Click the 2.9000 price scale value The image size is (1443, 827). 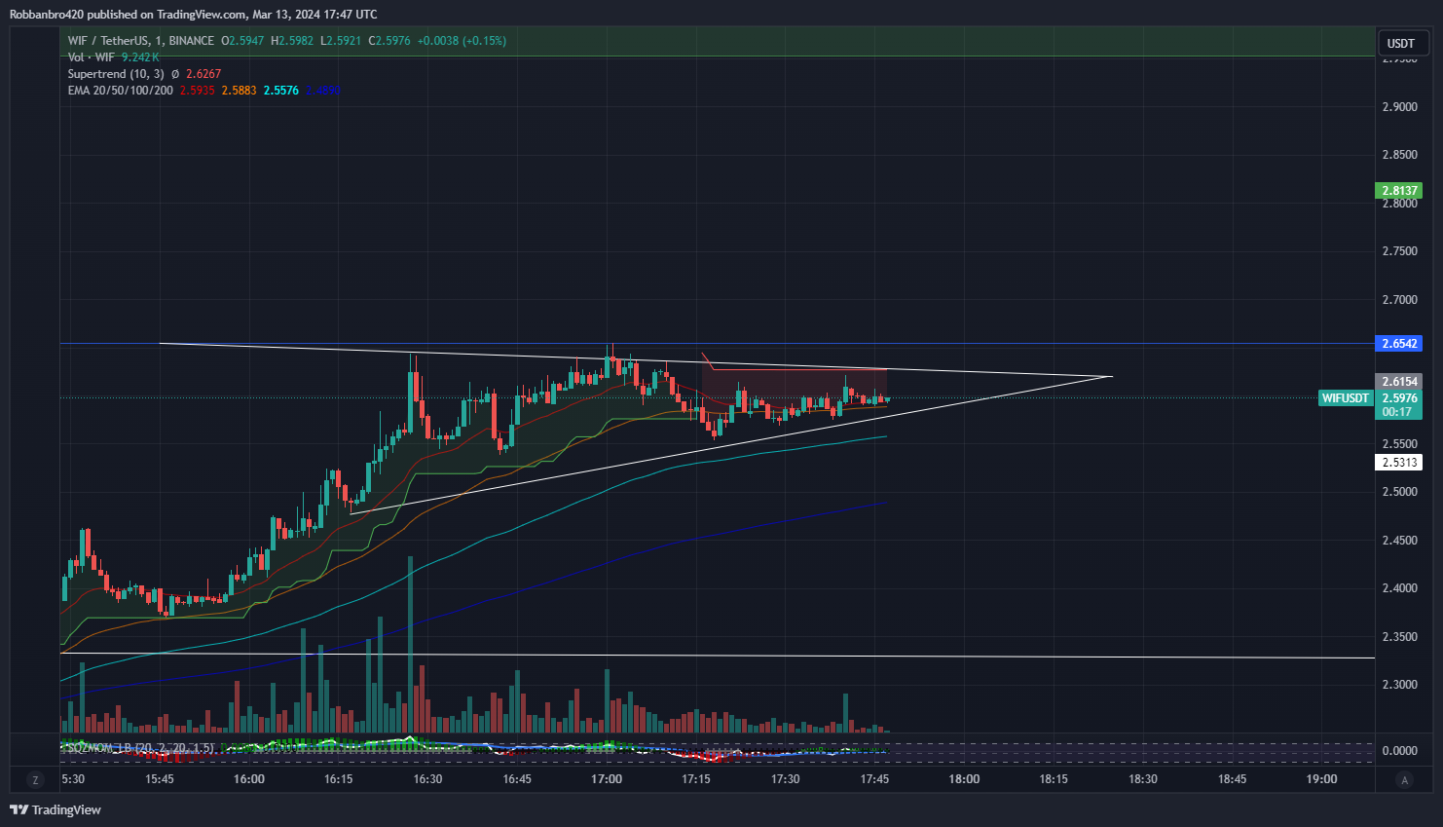(1399, 107)
